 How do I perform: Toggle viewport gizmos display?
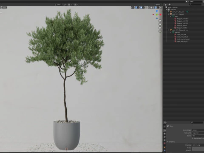click(x=136, y=8)
